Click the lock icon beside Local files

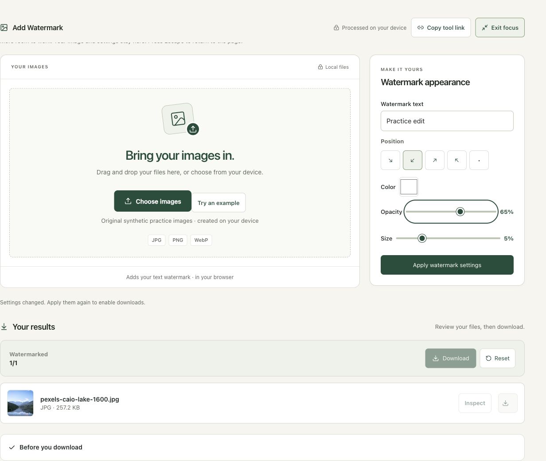click(320, 67)
